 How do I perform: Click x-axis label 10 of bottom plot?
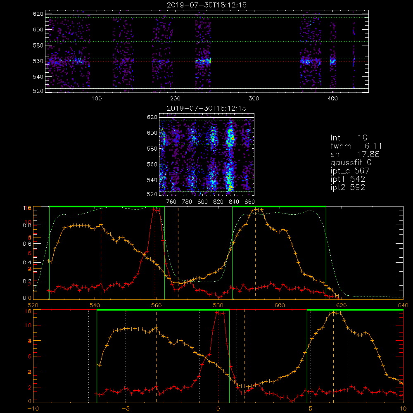403,409
